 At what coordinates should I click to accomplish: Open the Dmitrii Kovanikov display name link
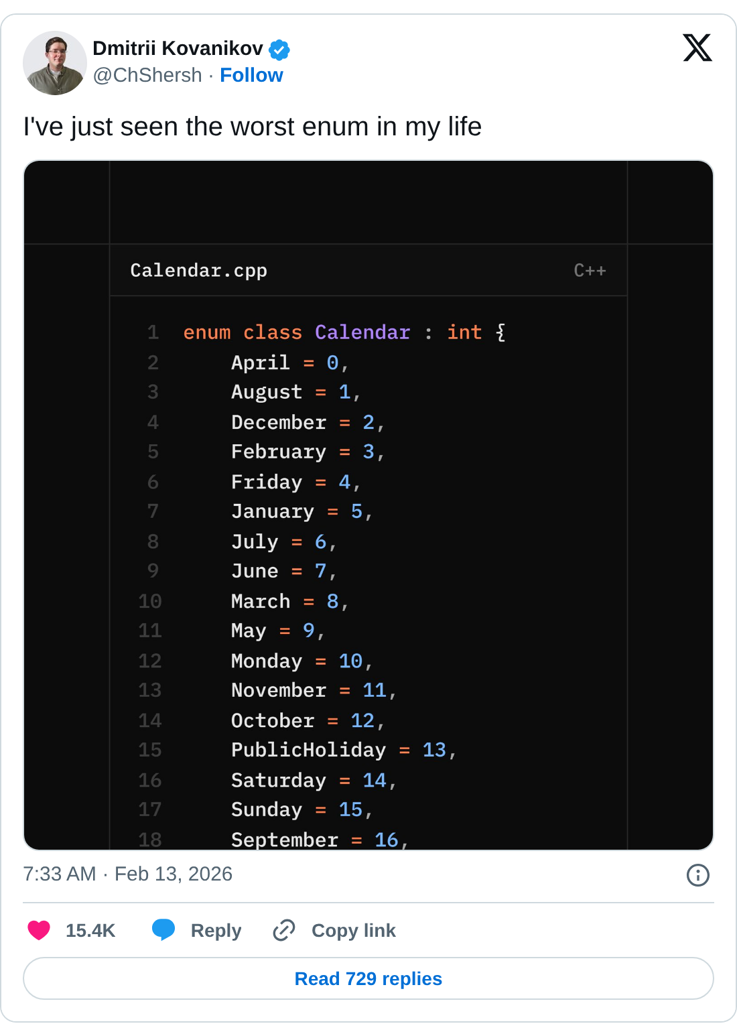click(178, 48)
